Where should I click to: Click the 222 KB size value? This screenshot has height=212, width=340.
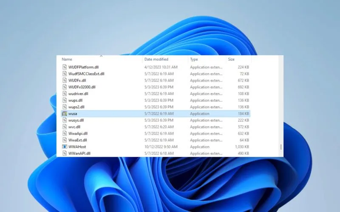[243, 120]
